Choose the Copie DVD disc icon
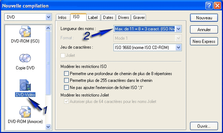Viewport: 223px width, 133px height. click(25, 58)
